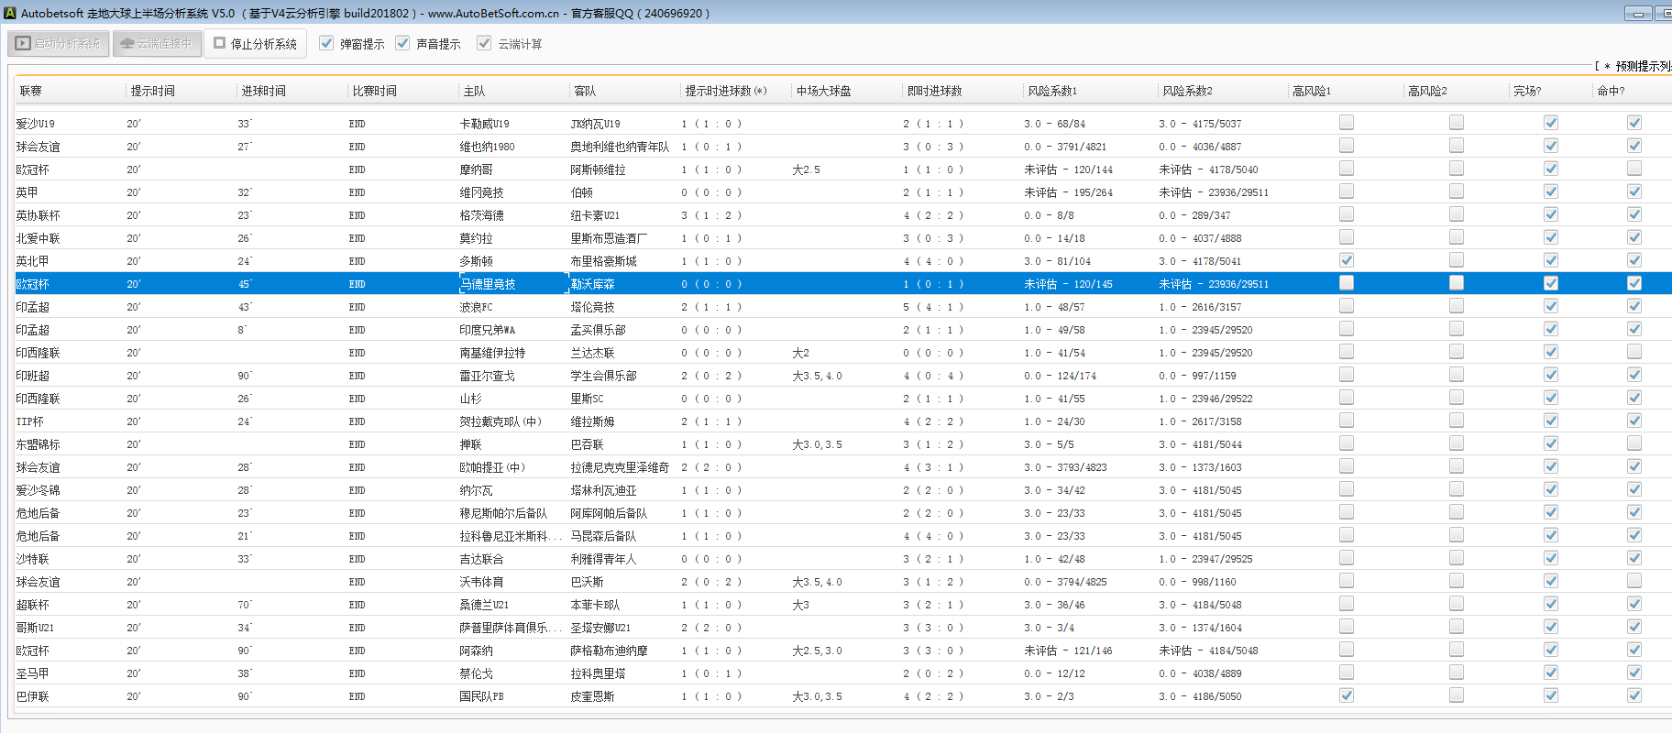The image size is (1672, 733).
Task: Click the Autobetsoft app icon in title bar
Action: tap(10, 13)
